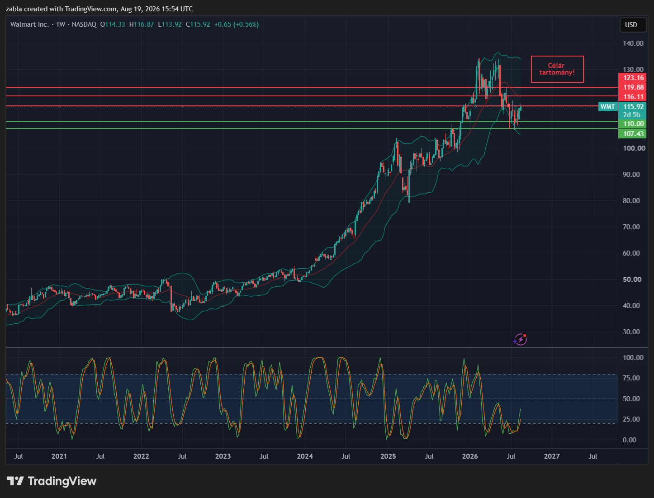Click the +0.65 (+0.56%) change value
The height and width of the screenshot is (498, 654).
237,24
